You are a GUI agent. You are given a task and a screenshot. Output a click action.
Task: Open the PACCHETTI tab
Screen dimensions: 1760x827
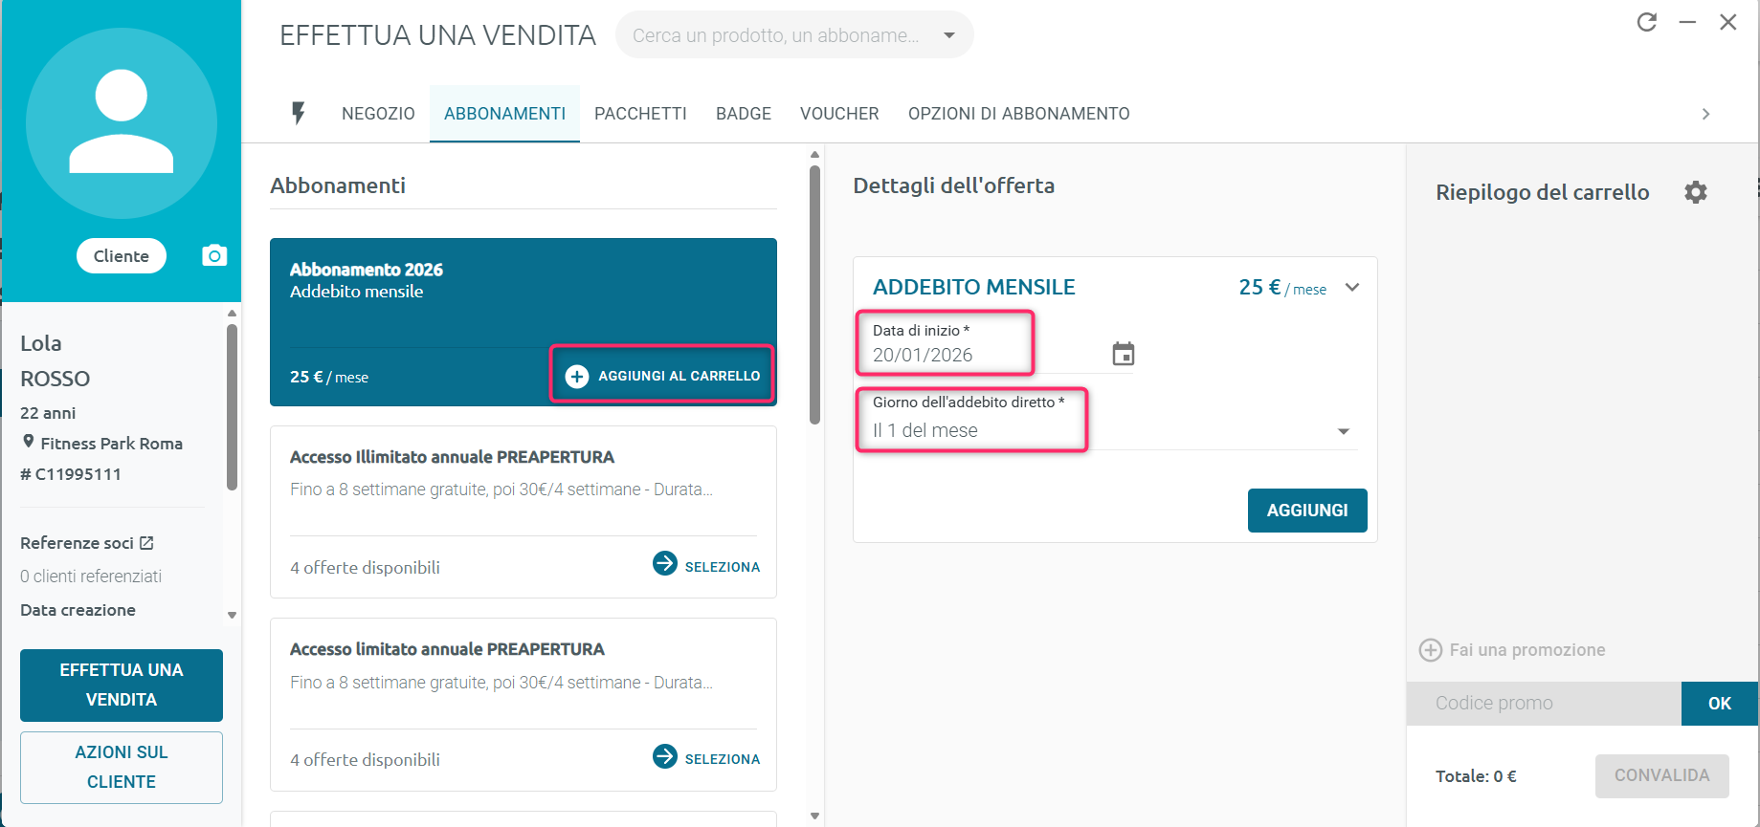pyautogui.click(x=640, y=114)
